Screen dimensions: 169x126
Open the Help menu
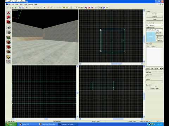pyautogui.click(x=36, y=4)
